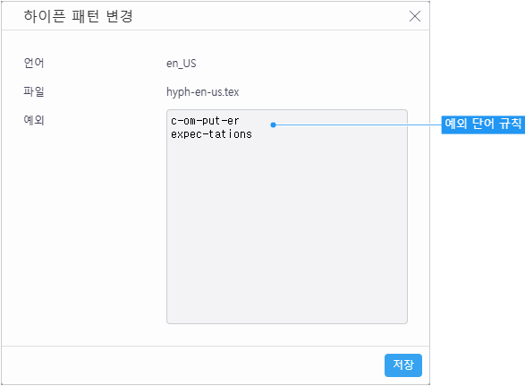Close the 하이픈 패턴 변경 dialog
This screenshot has height=386, width=525.
[x=415, y=16]
